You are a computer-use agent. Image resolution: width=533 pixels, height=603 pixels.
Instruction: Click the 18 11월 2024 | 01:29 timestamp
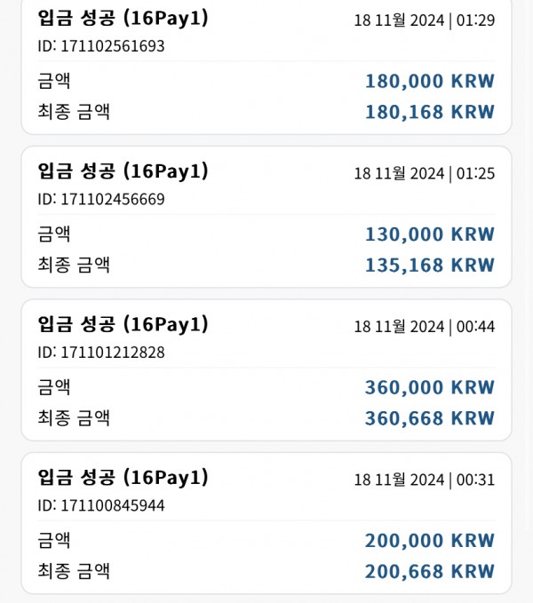tap(424, 20)
